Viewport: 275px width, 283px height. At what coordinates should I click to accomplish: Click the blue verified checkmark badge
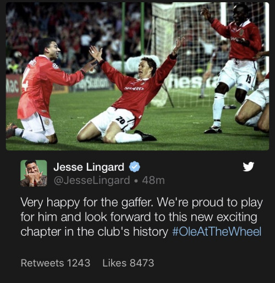pyautogui.click(x=135, y=167)
